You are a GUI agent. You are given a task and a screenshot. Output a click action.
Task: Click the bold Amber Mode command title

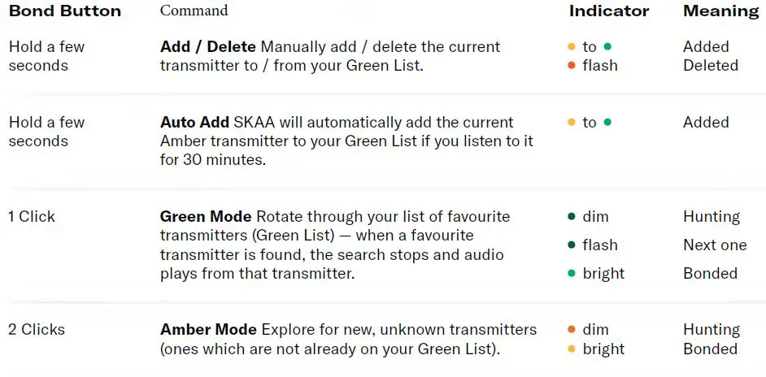click(208, 330)
